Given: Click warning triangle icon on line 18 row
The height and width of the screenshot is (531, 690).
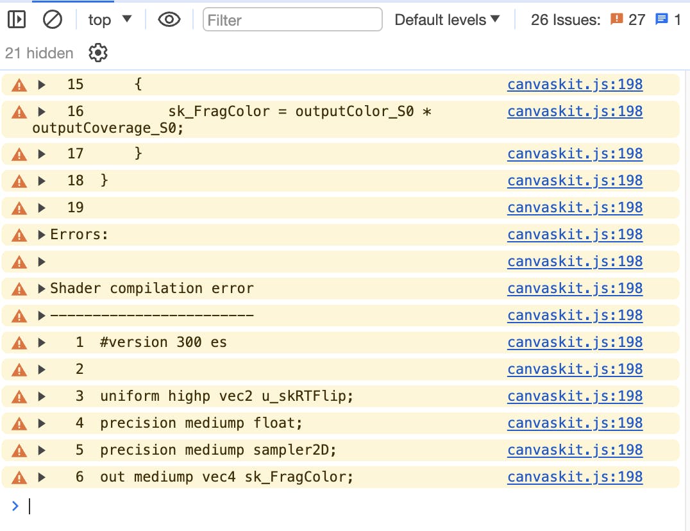Looking at the screenshot, I should coord(19,181).
